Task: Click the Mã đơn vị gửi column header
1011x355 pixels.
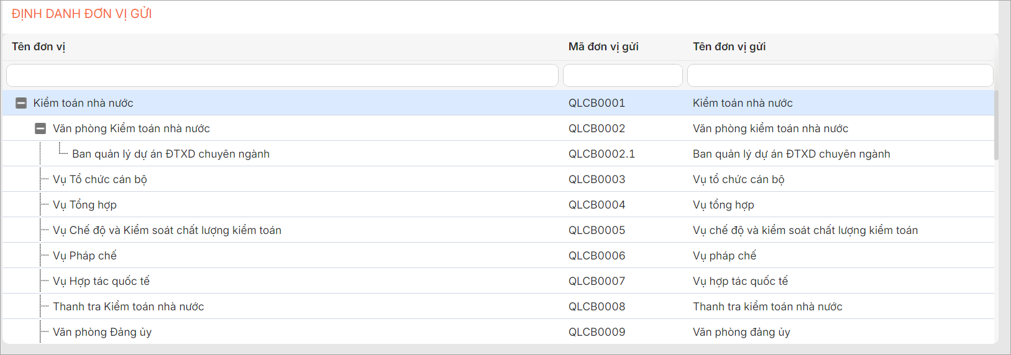Action: 603,47
